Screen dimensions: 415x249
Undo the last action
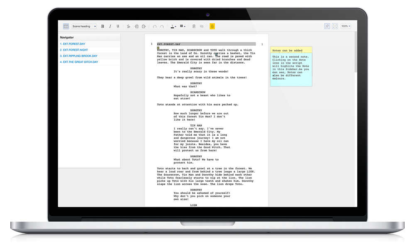coord(154,26)
